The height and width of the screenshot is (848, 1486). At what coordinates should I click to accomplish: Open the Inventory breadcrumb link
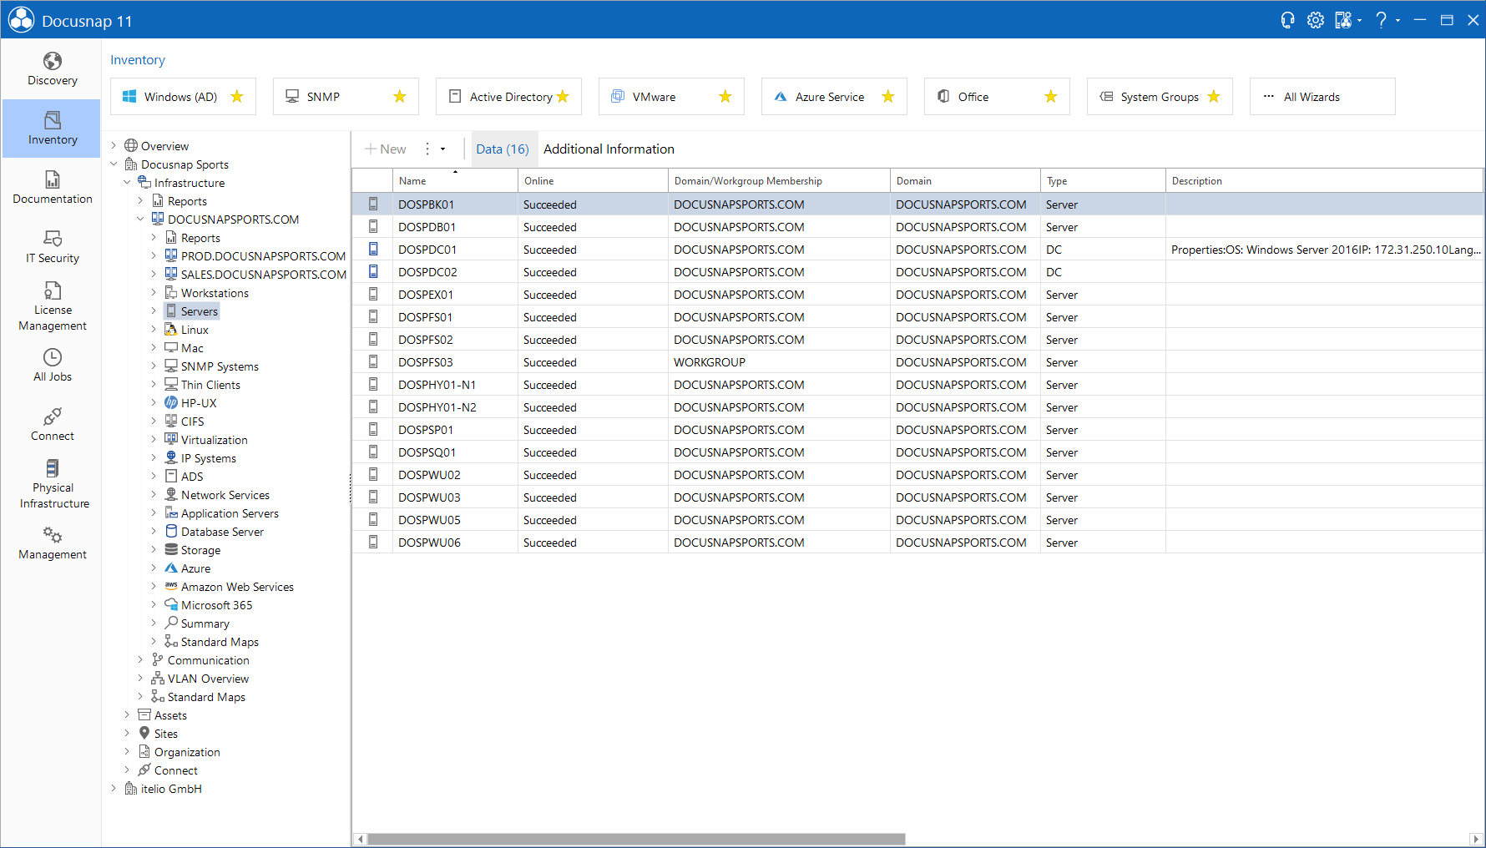tap(138, 60)
